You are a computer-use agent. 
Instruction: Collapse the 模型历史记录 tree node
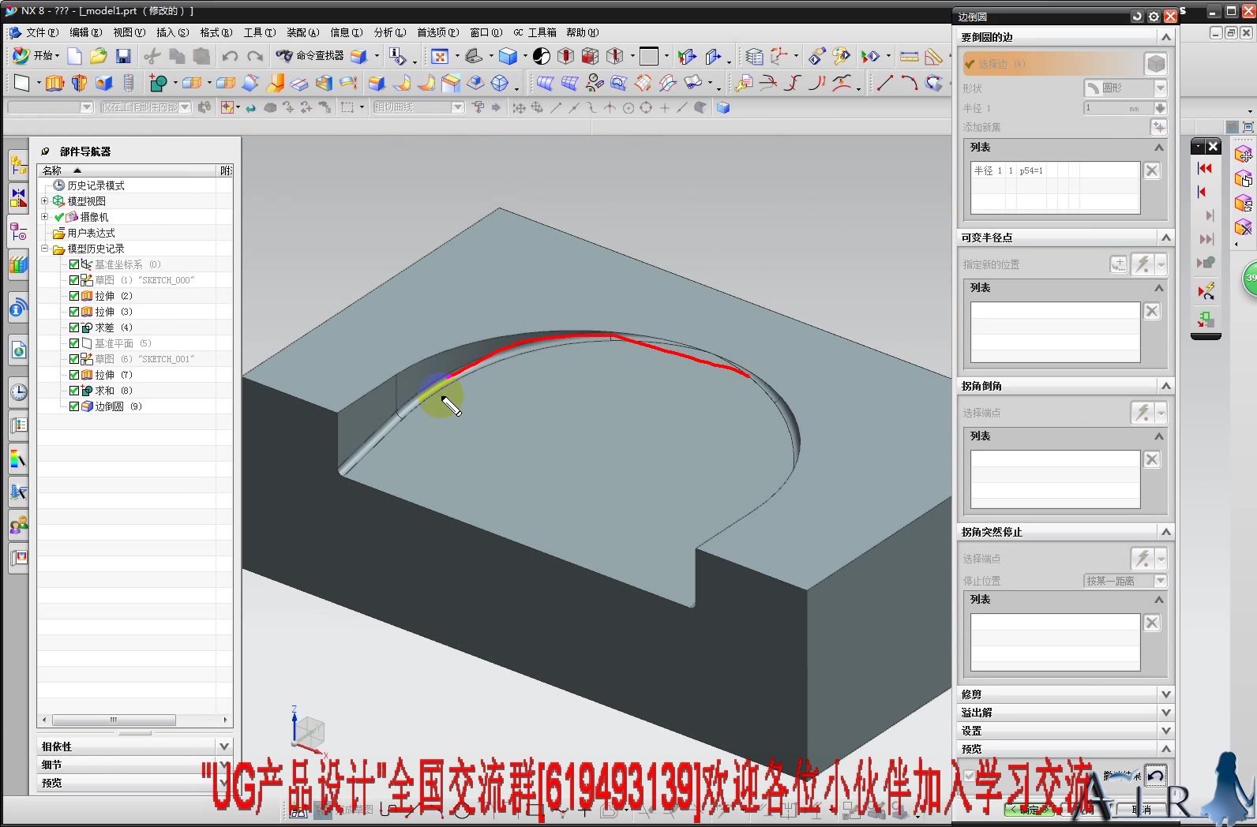tap(45, 249)
